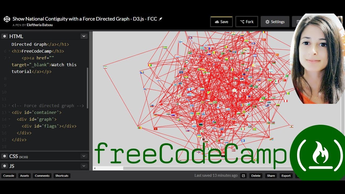The height and width of the screenshot is (194, 345).
Task: Click the pen title text
Action: coord(85,19)
